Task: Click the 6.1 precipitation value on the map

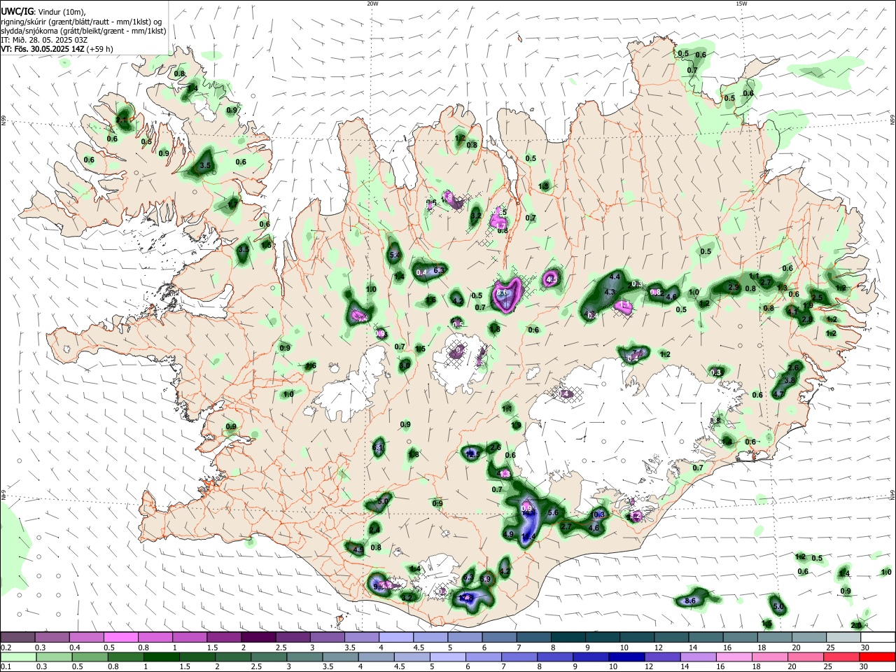Action: point(379,447)
